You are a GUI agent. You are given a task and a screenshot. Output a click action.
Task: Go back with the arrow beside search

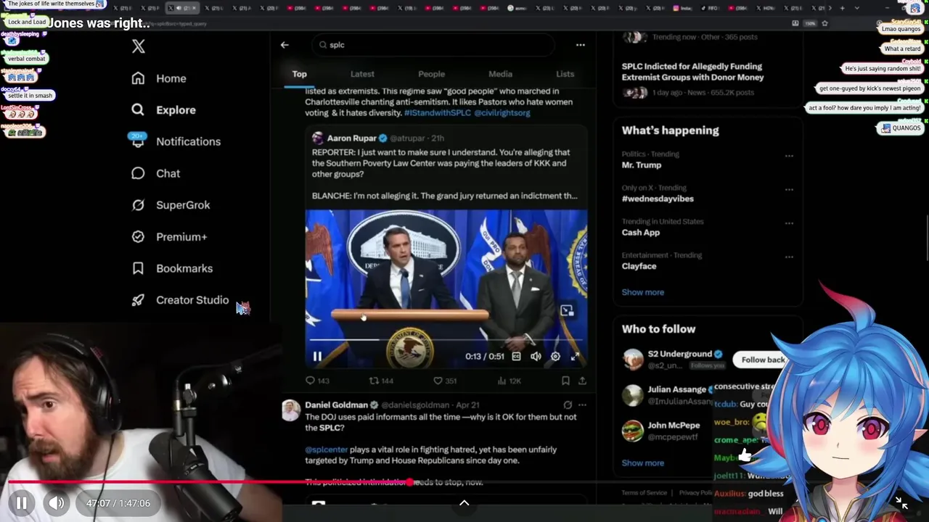285,45
